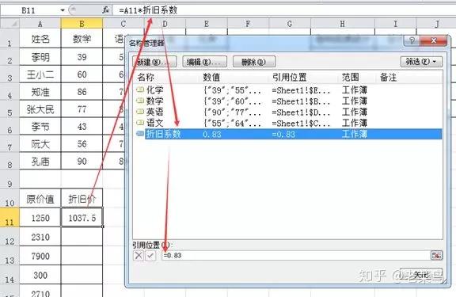Click cell A5 containing 张大民
This screenshot has height=297, width=456.
click(x=40, y=109)
